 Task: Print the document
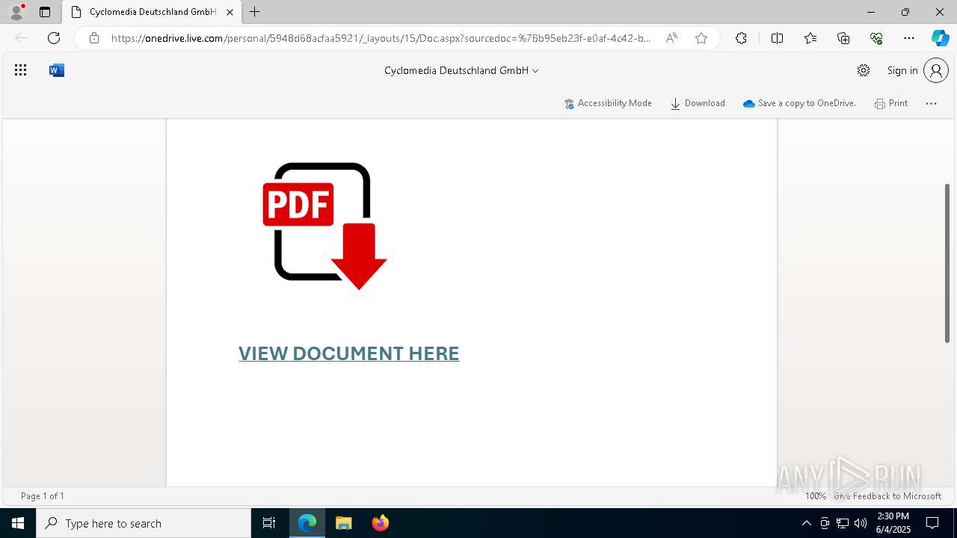[891, 103]
